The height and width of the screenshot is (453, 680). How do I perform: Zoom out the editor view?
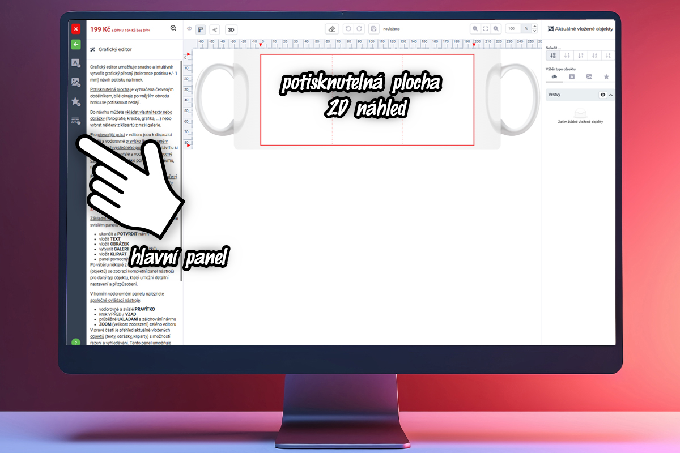tap(475, 29)
